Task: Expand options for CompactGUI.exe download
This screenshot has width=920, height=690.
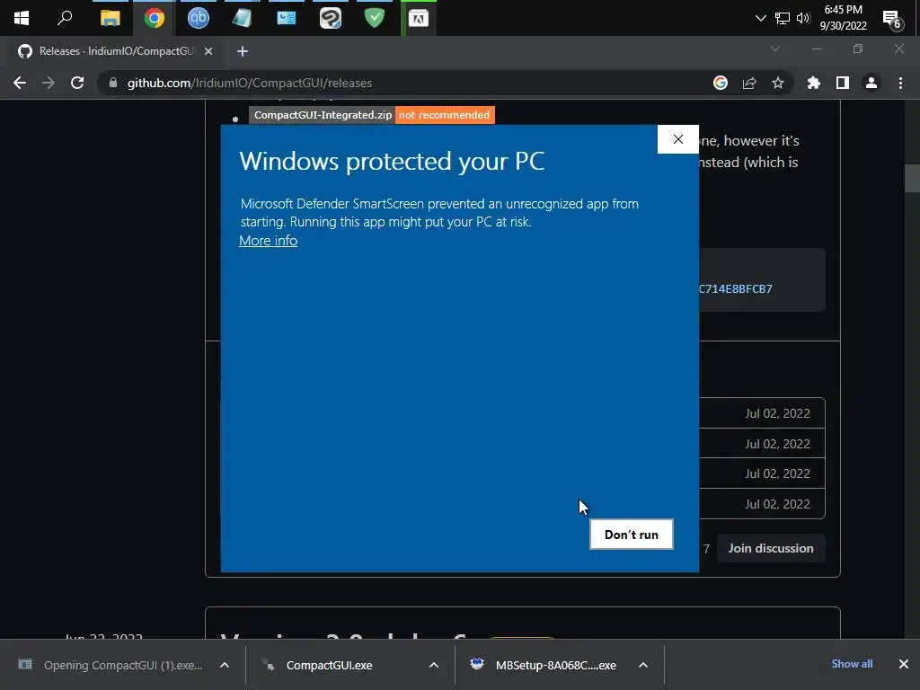Action: click(434, 665)
